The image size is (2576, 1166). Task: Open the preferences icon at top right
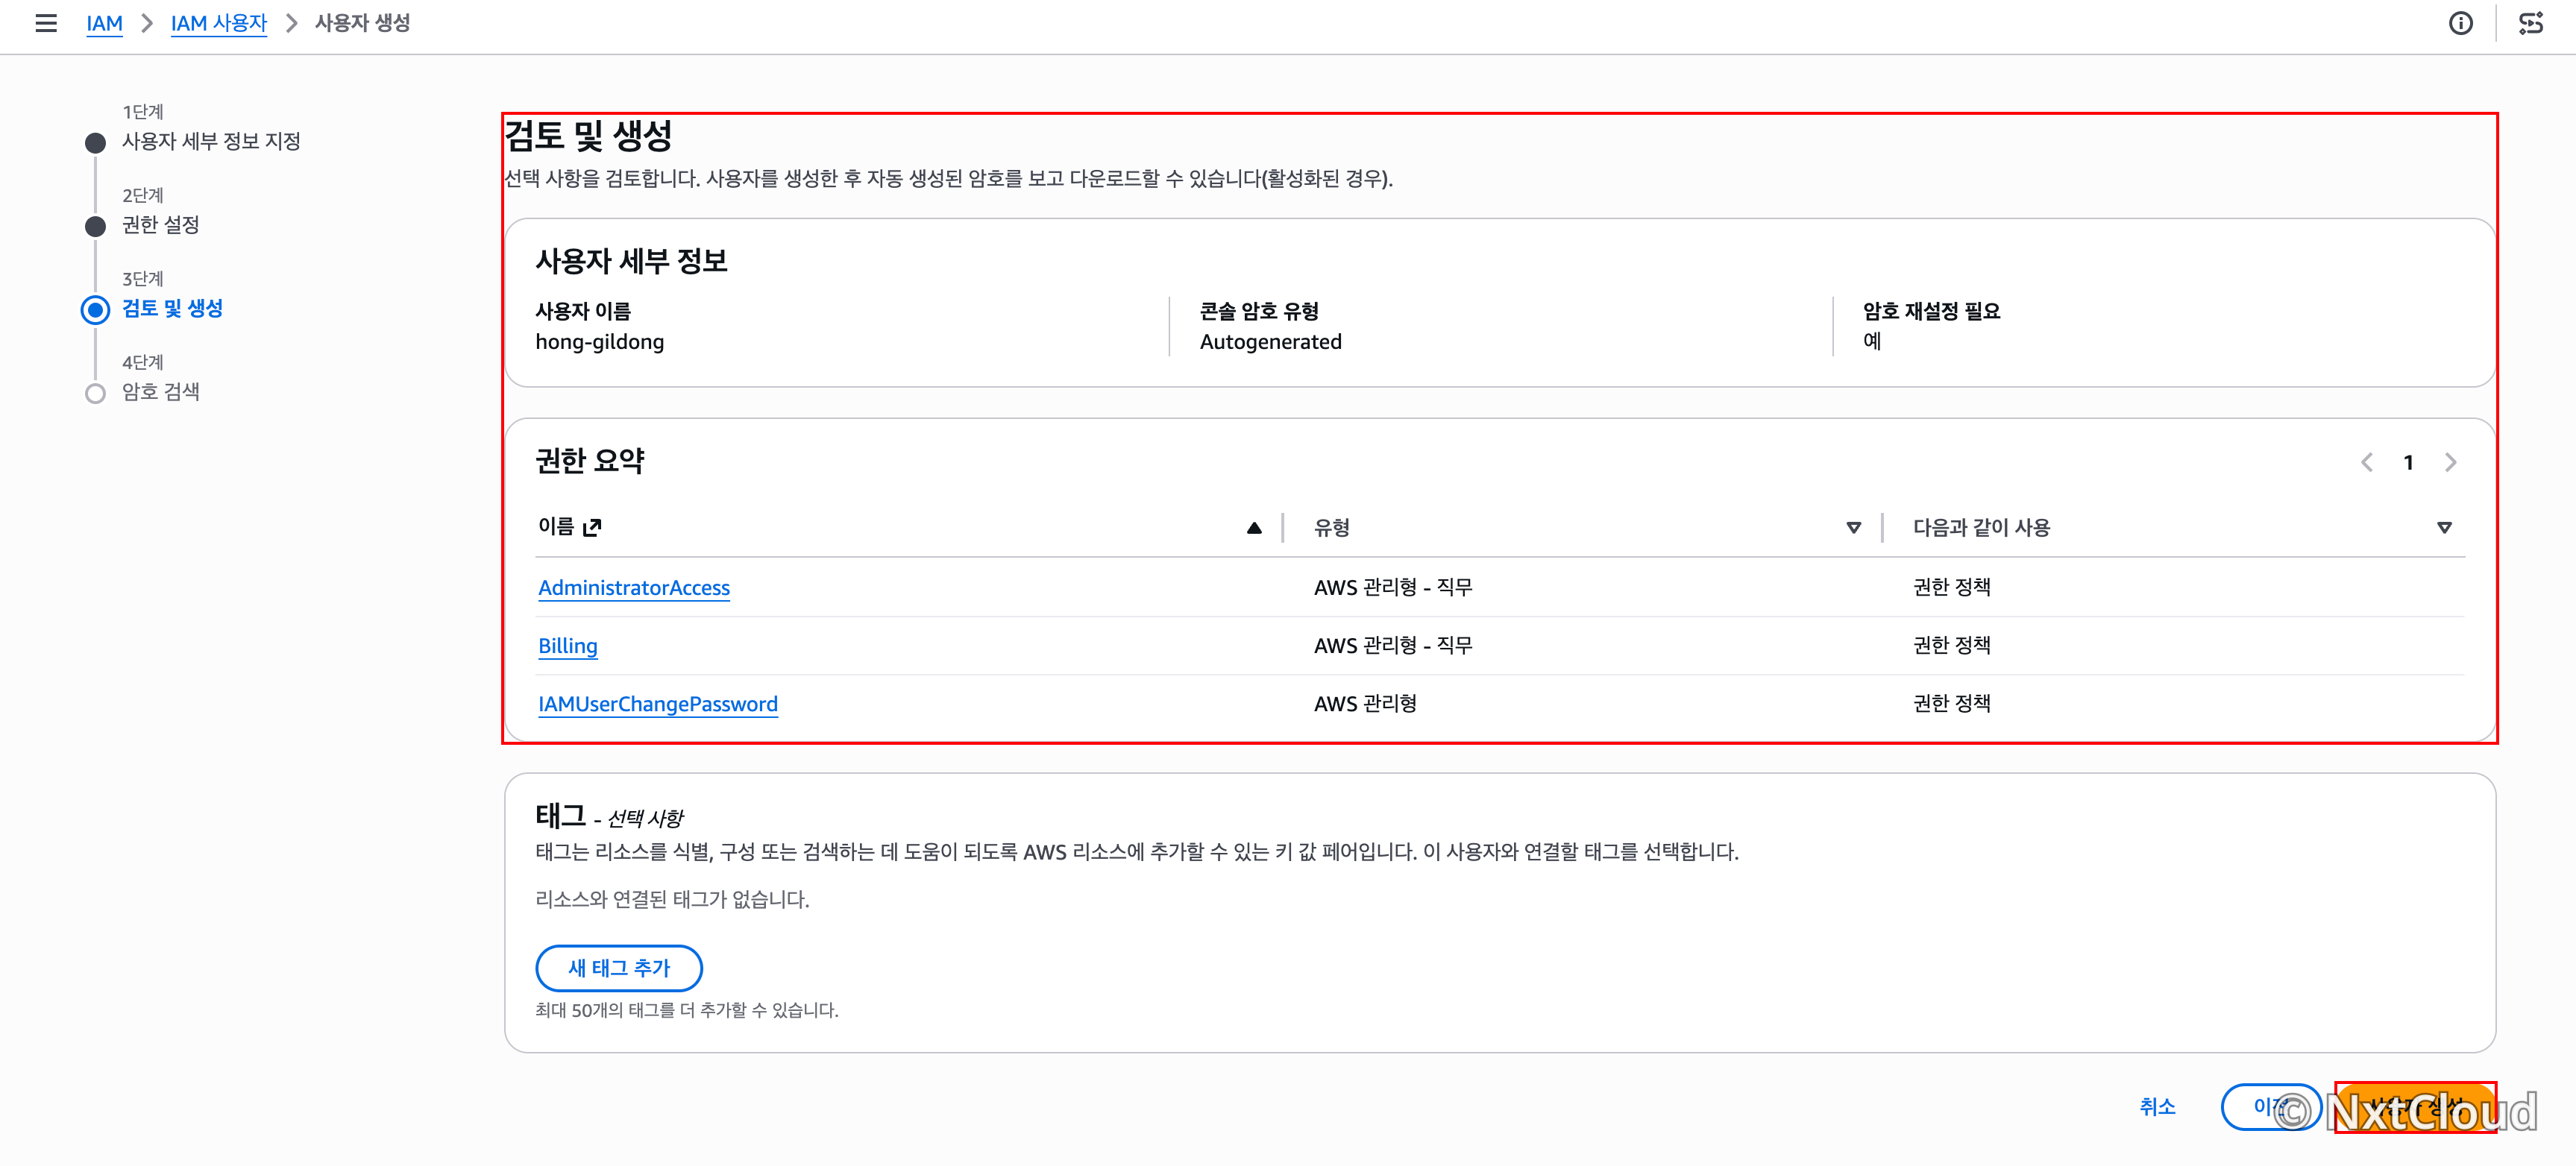click(2530, 23)
